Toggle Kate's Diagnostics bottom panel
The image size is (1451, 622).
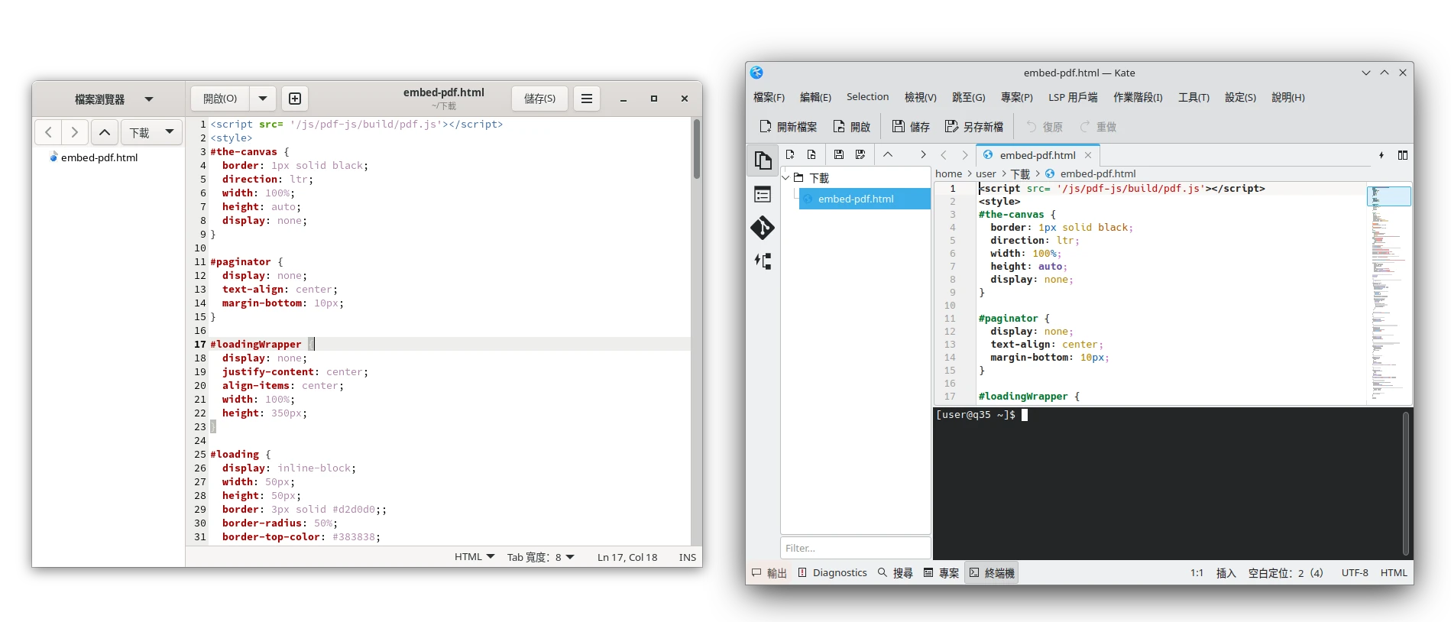coord(833,573)
